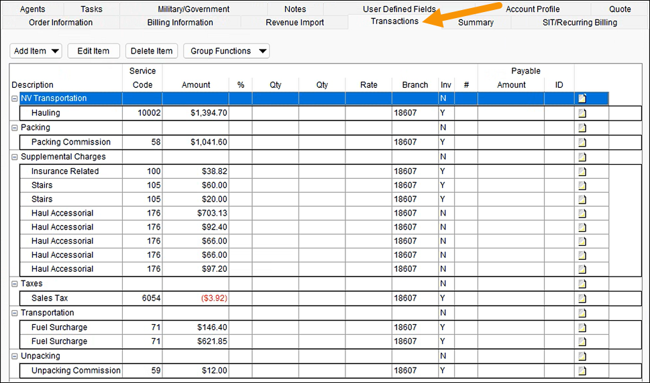Open note icon for $146.40 Fuel Surcharge
Viewport: 650px width, 383px height.
click(x=582, y=327)
